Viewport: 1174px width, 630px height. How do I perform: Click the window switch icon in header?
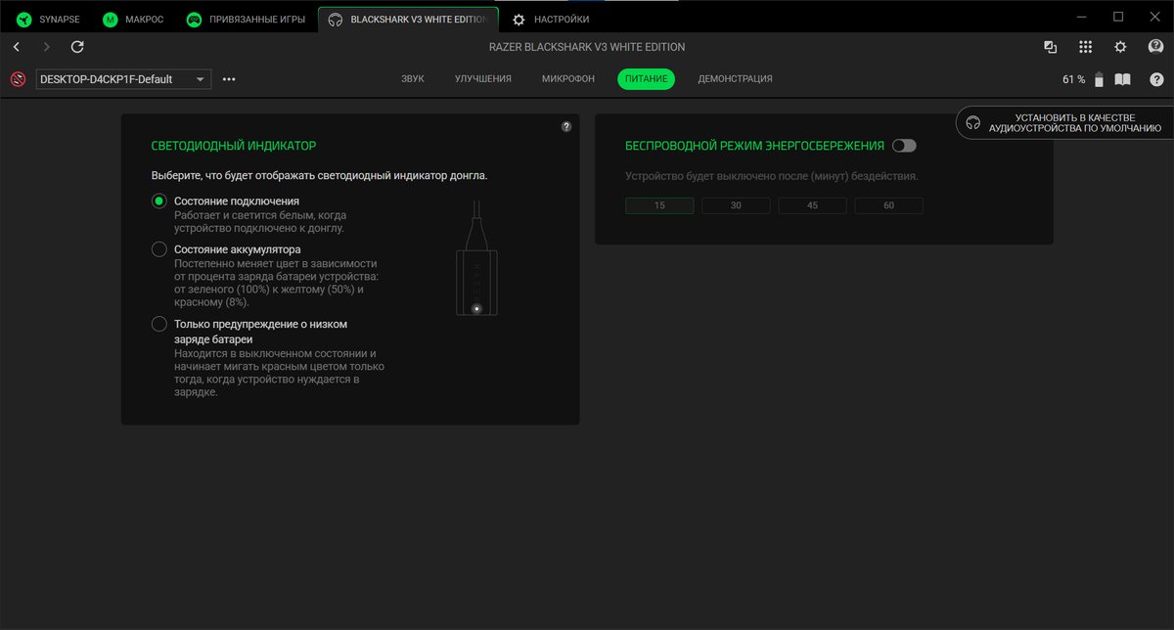point(1051,47)
